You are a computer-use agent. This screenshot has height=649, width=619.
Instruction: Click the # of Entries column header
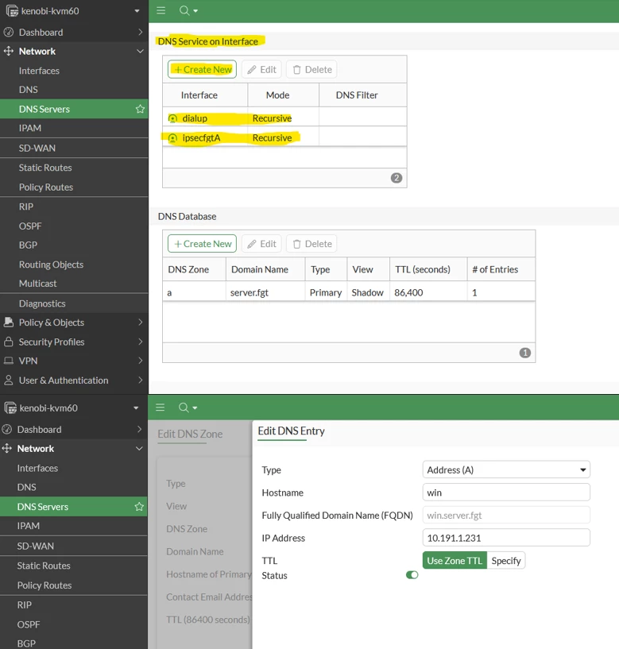(x=501, y=269)
